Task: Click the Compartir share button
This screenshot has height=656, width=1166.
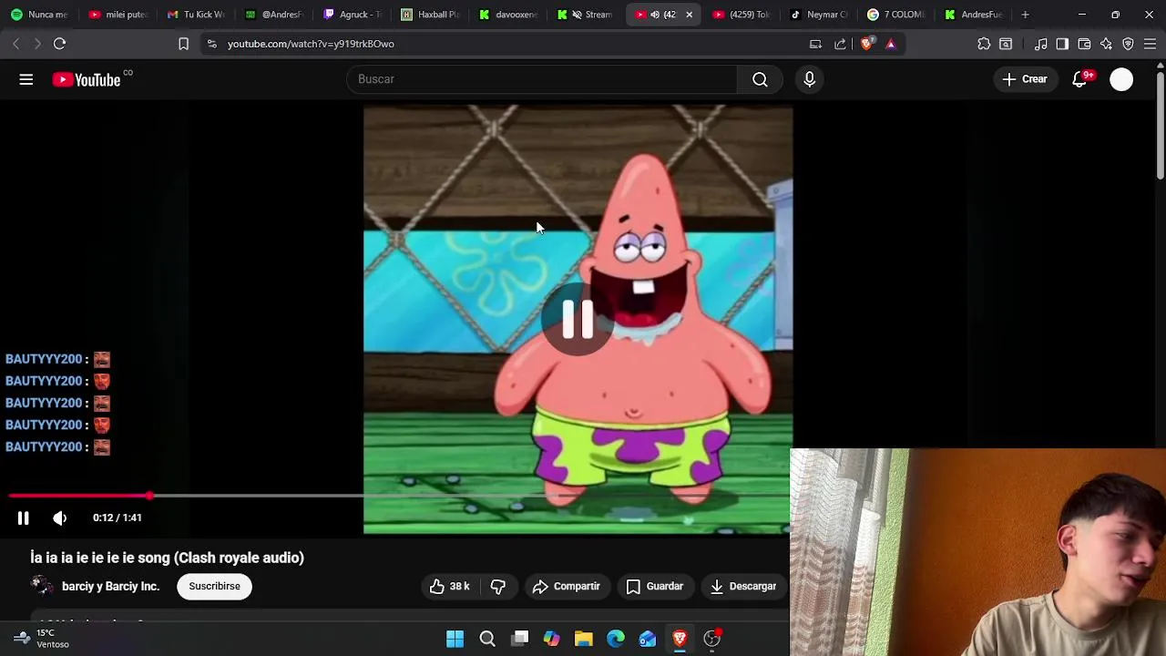Action: (x=567, y=586)
